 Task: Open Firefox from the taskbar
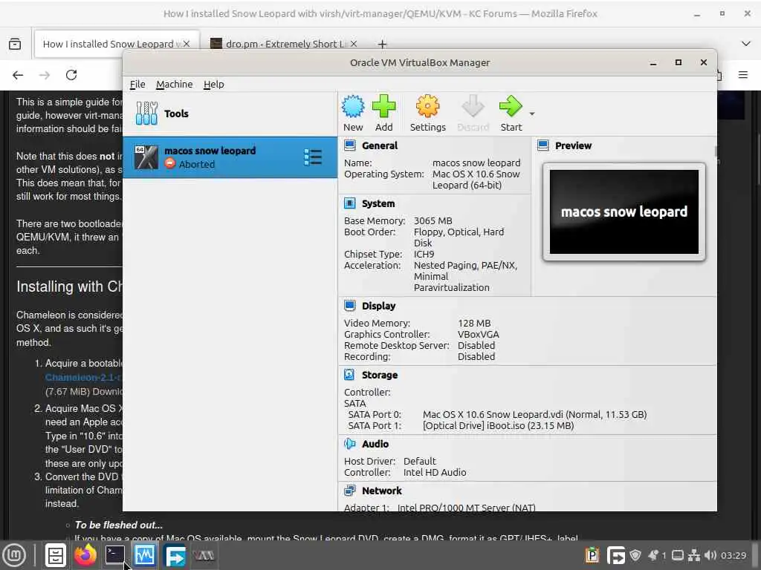85,555
